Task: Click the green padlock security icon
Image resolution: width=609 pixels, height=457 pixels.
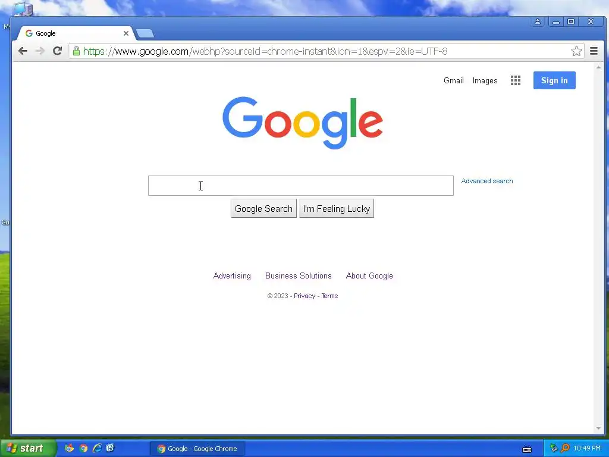Action: pos(76,51)
